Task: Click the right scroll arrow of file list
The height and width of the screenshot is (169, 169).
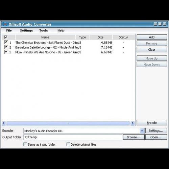Action: (132, 123)
